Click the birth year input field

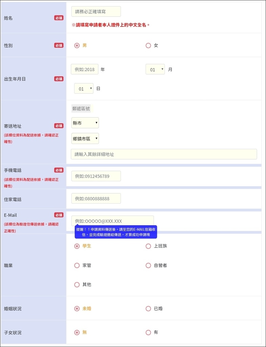pyautogui.click(x=85, y=69)
